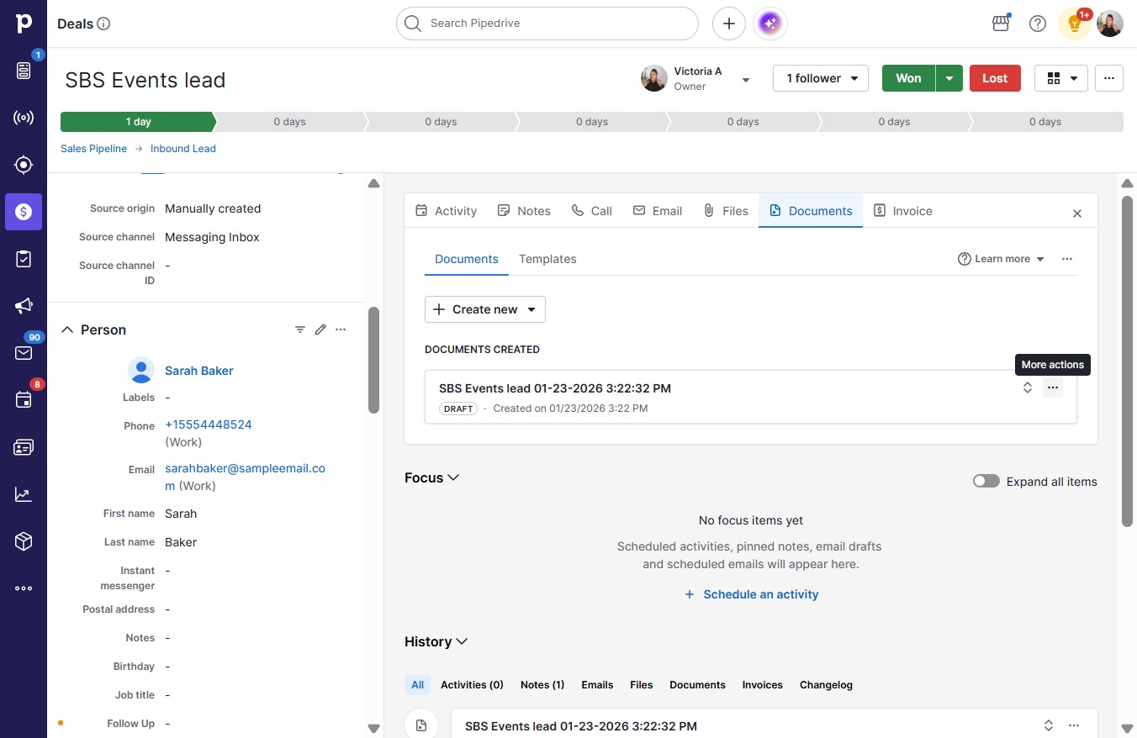Mark the deal as Lost
This screenshot has height=738, width=1137.
tap(995, 78)
